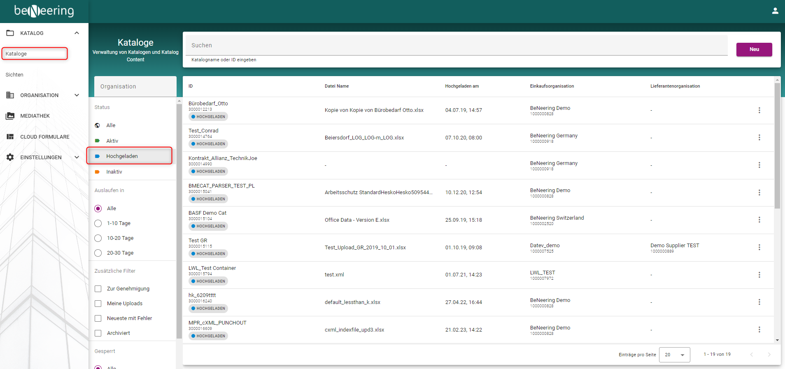Select the Alle status filter
Screen dimensions: 785x369
click(x=111, y=125)
